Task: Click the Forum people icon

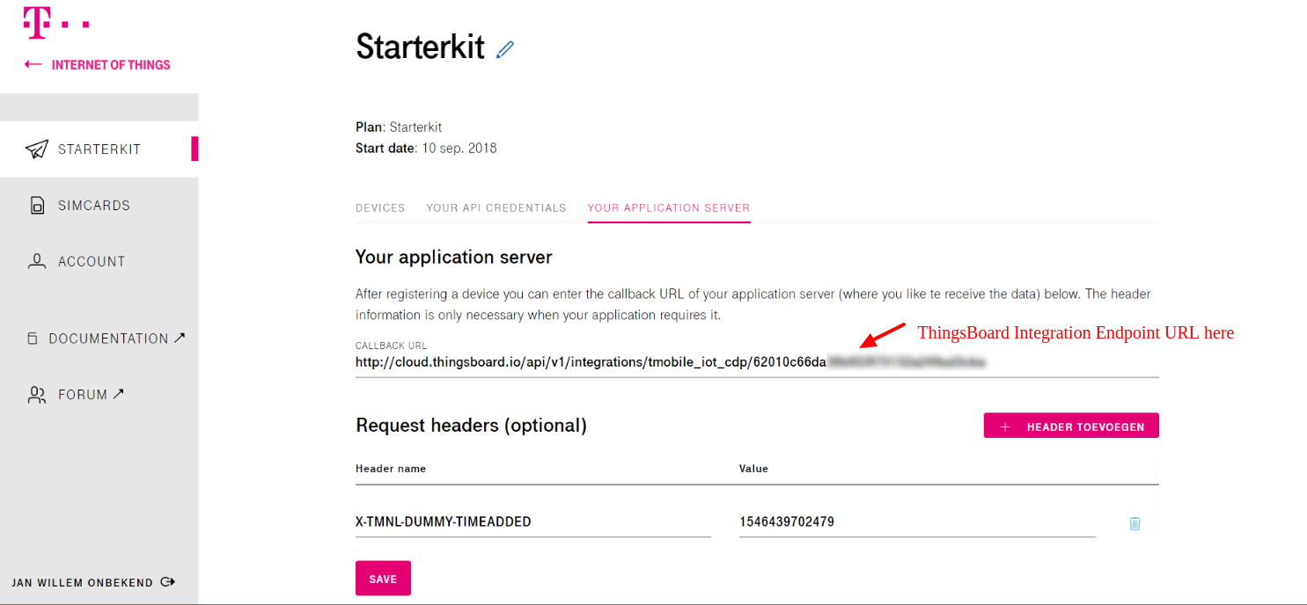Action: 37,395
